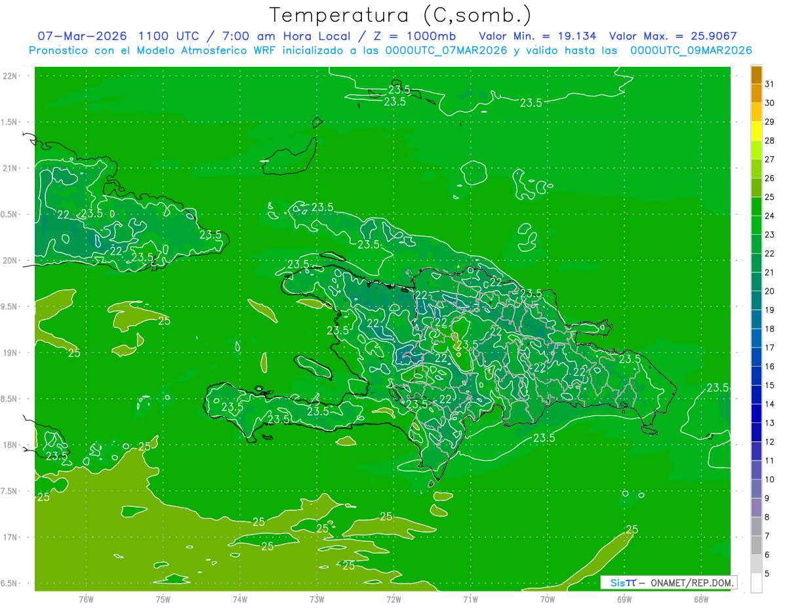Click the 22N latitude axis label
Screen dimensions: 787x608
point(11,76)
